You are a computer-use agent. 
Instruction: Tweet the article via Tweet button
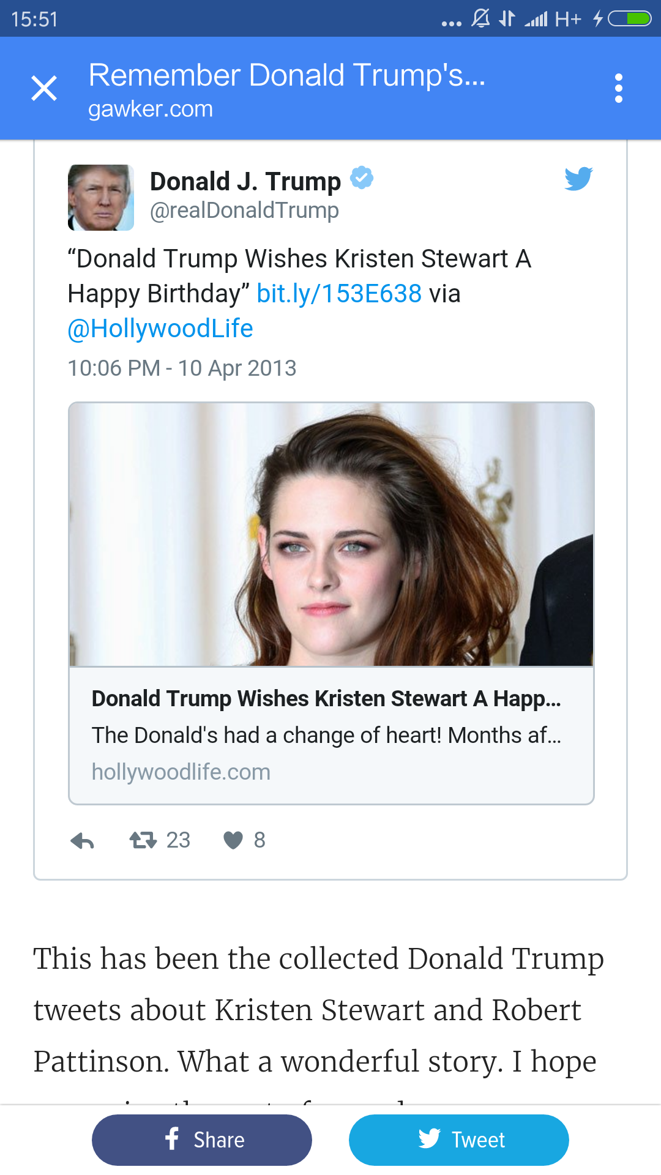point(459,1140)
